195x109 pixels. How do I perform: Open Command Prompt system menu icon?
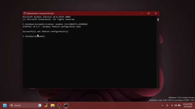(25, 13)
